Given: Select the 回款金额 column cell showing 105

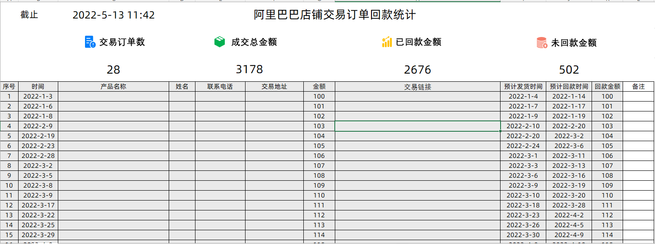Looking at the screenshot, I should (608, 146).
